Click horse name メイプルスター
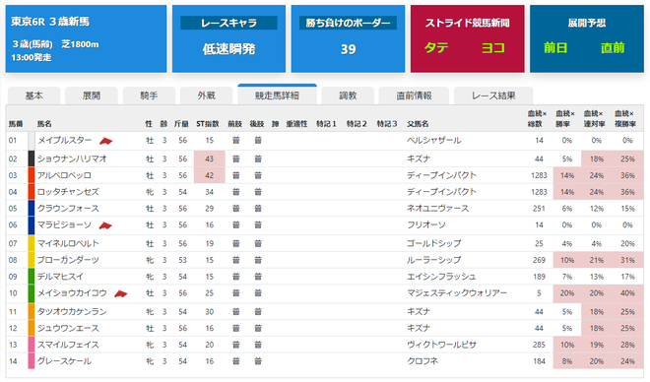The width and height of the screenshot is (650, 382). [64, 140]
